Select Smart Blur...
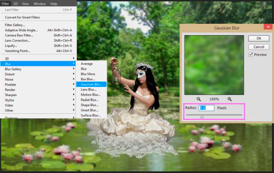Screen dimensions: 274x173 (x=91, y=110)
